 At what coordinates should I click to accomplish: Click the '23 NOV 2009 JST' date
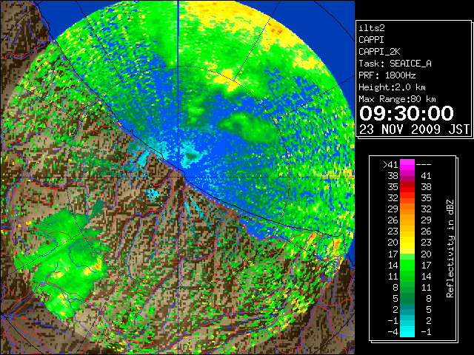[x=414, y=129]
